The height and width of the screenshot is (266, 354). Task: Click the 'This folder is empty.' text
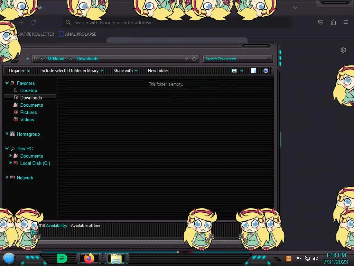pyautogui.click(x=166, y=84)
